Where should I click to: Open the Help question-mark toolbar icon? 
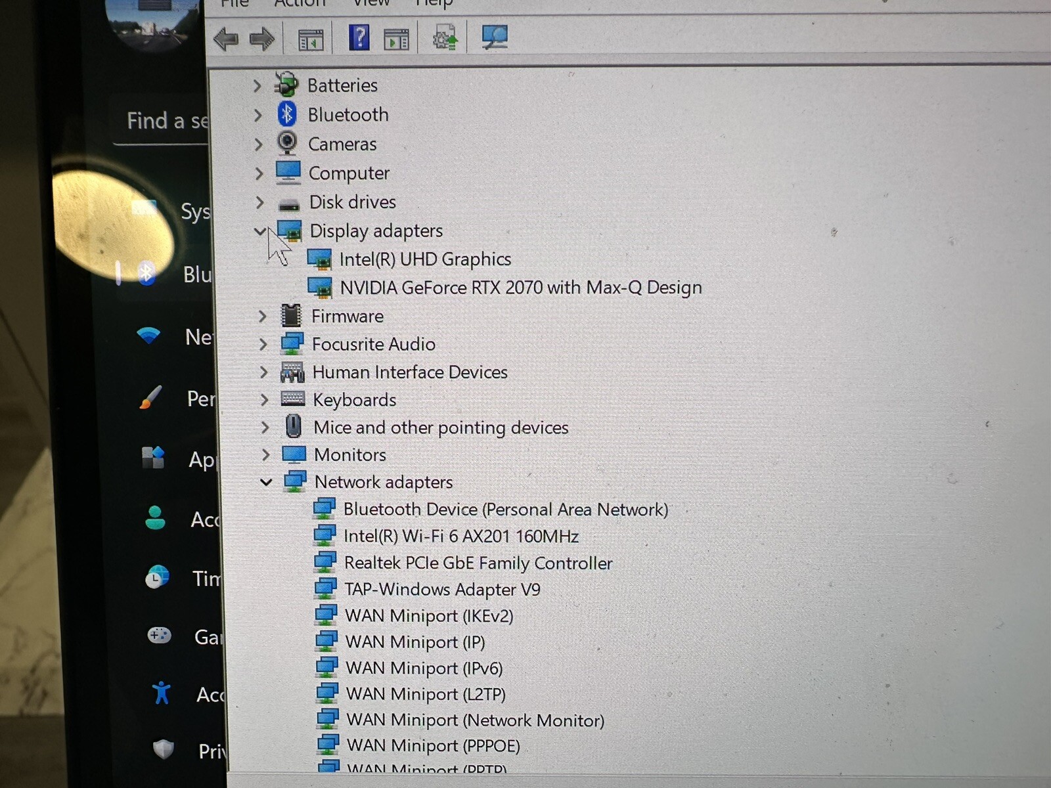[359, 37]
